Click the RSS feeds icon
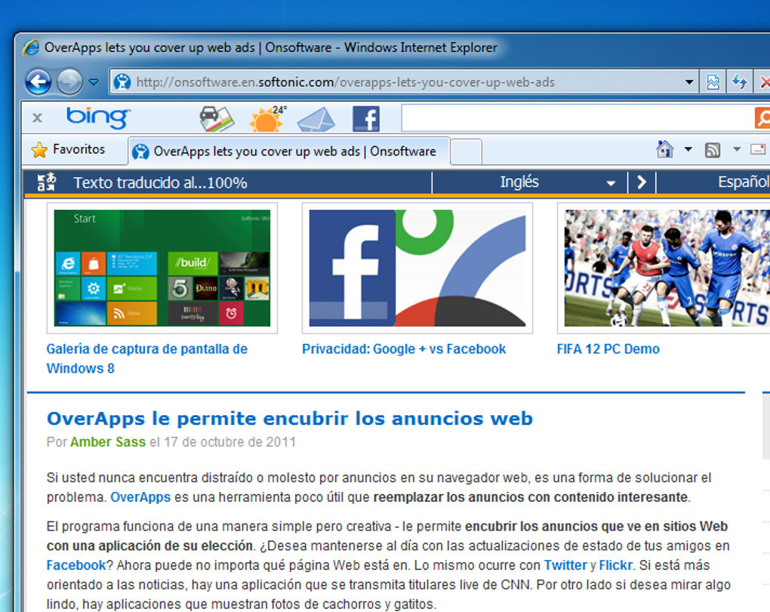 (713, 149)
